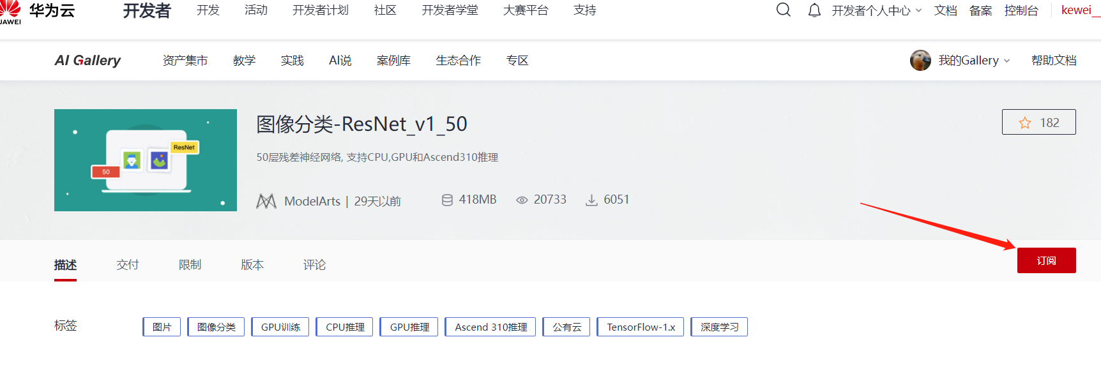Image resolution: width=1101 pixels, height=367 pixels.
Task: Select the 描述 tab
Action: click(65, 265)
